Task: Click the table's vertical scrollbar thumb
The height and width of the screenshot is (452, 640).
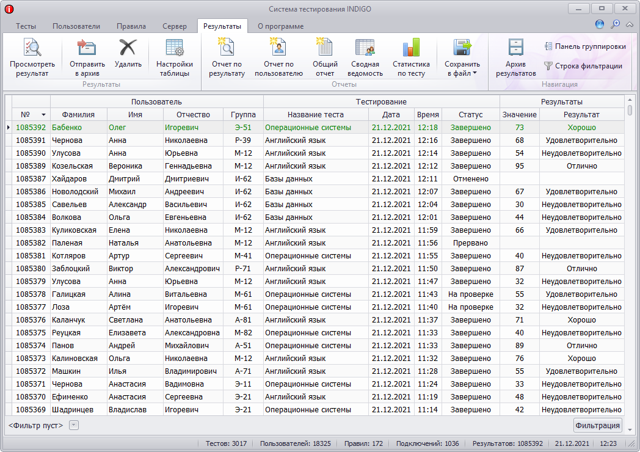Action: click(x=630, y=111)
